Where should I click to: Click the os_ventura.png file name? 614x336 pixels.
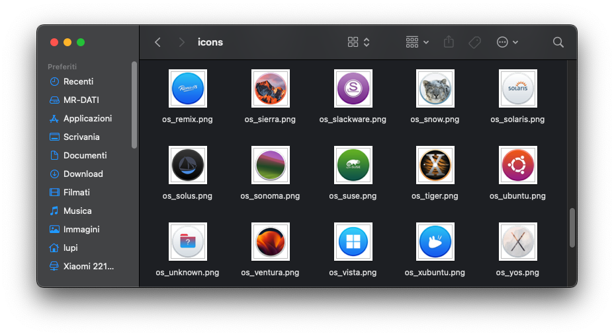[x=270, y=273]
